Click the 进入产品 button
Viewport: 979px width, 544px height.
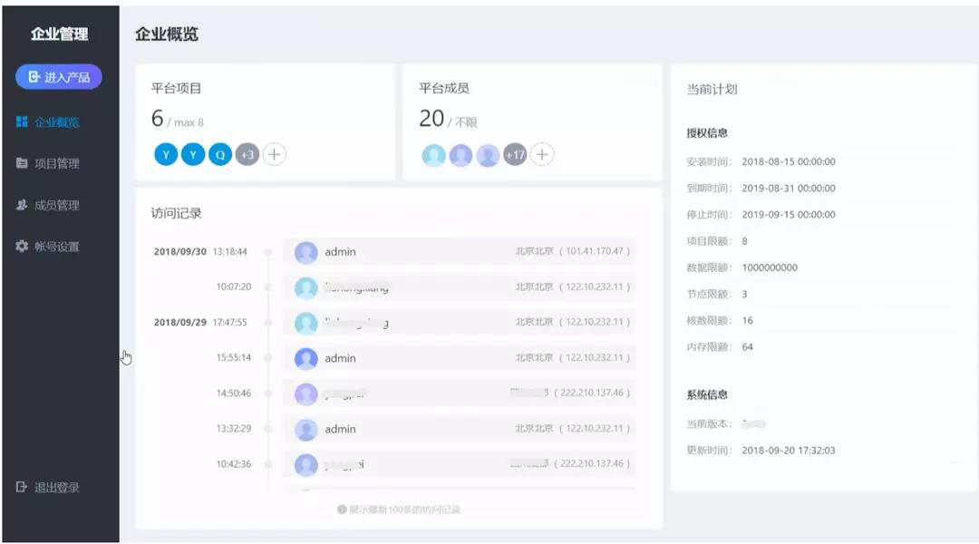[59, 77]
